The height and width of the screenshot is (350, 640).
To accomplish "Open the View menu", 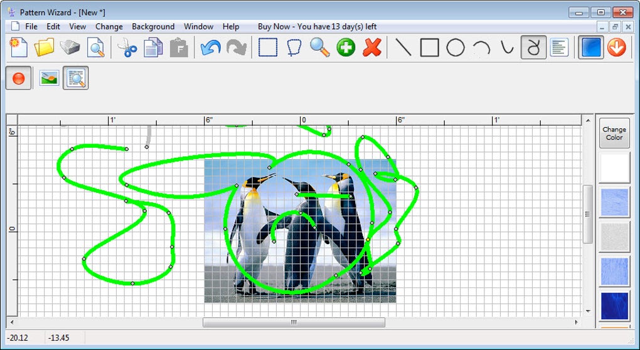I will 78,26.
